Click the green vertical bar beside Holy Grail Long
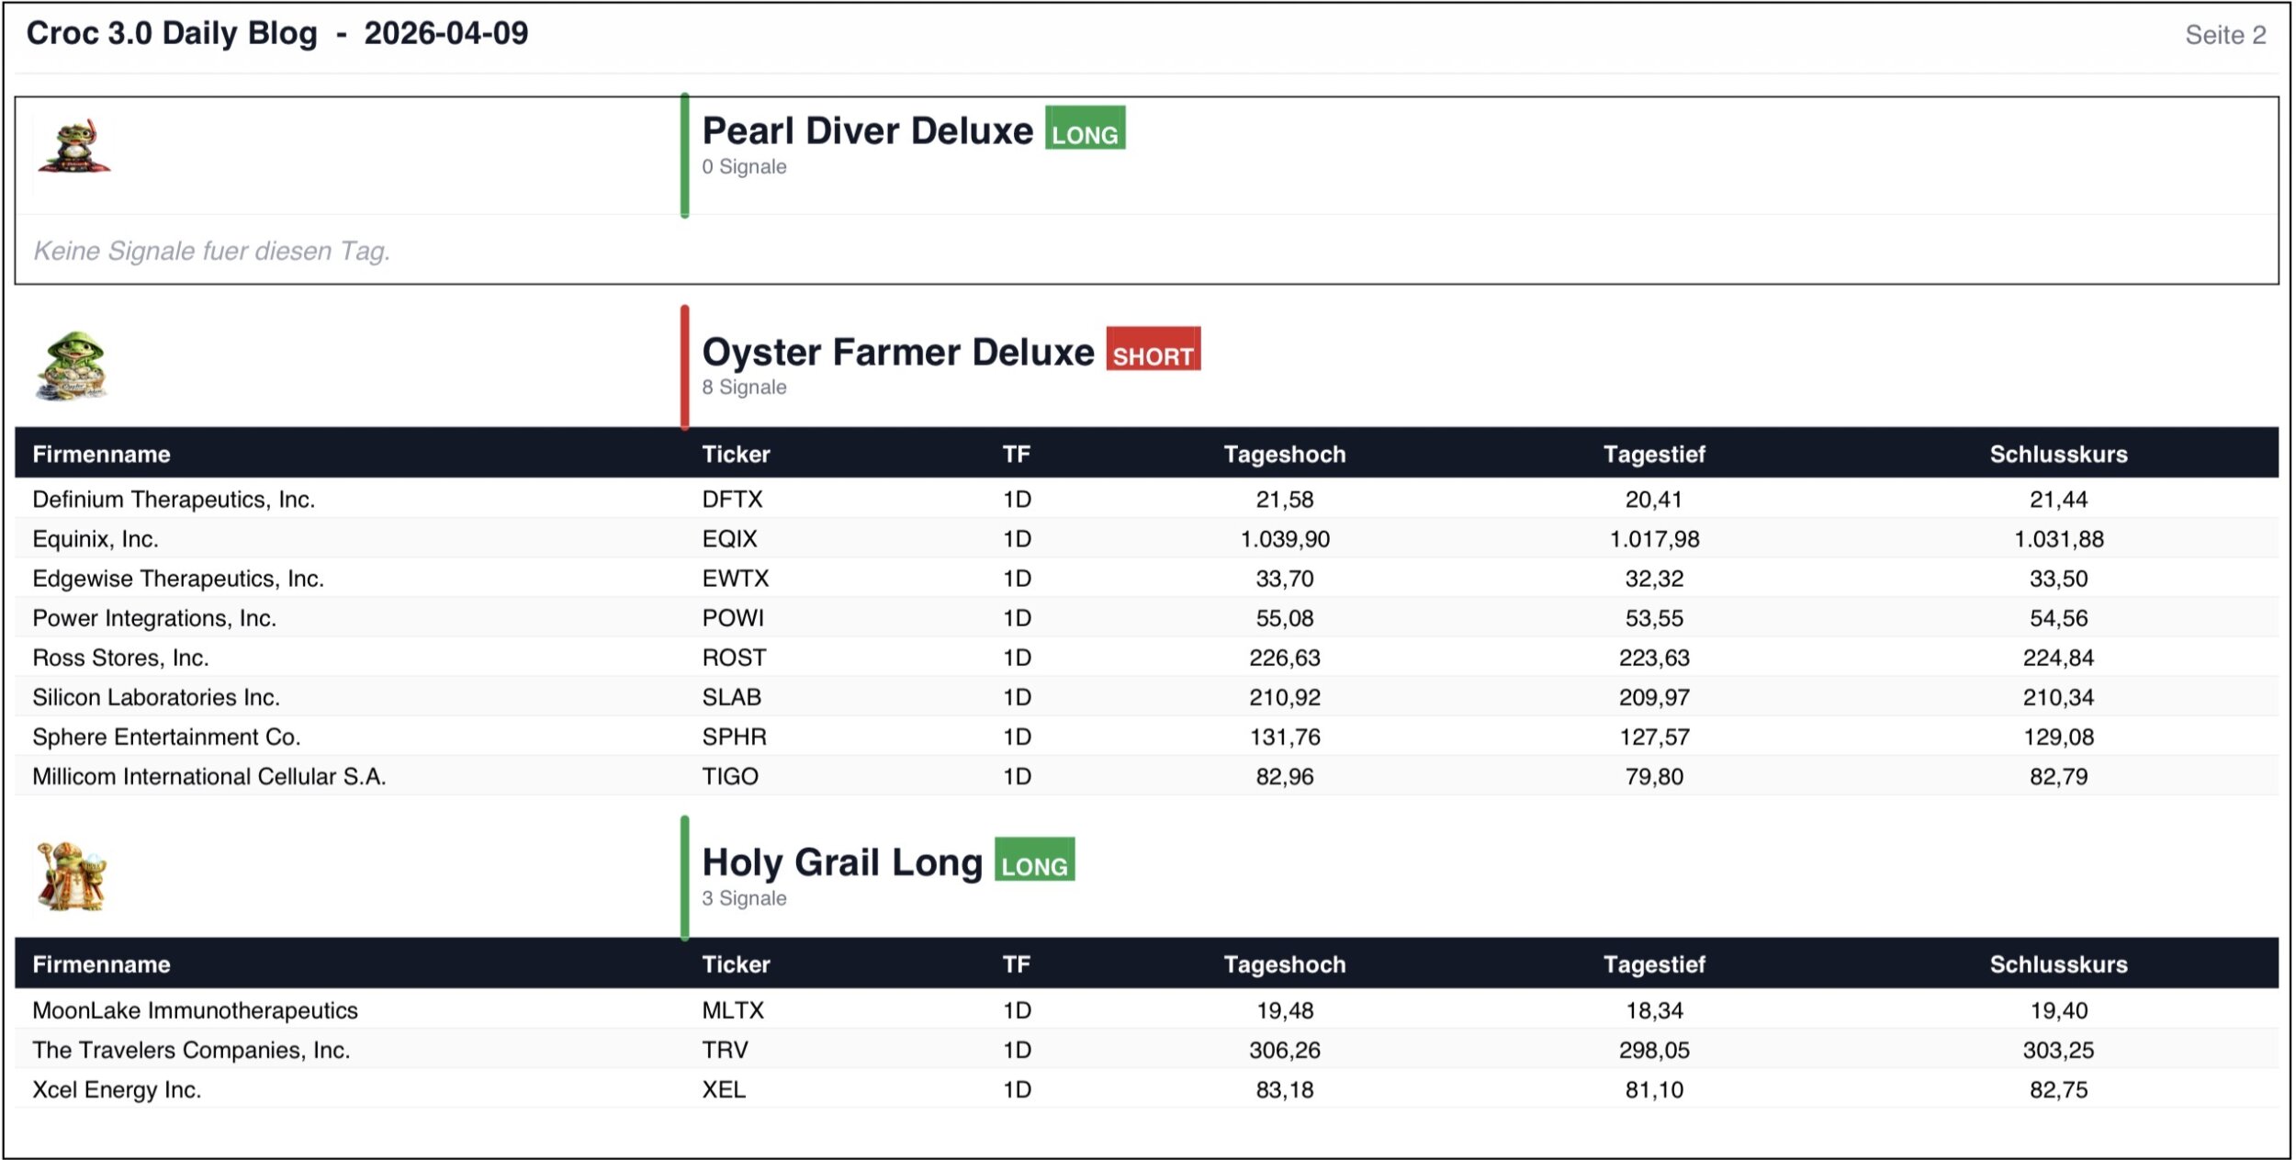Viewport: 2296px width, 1160px height. (684, 877)
